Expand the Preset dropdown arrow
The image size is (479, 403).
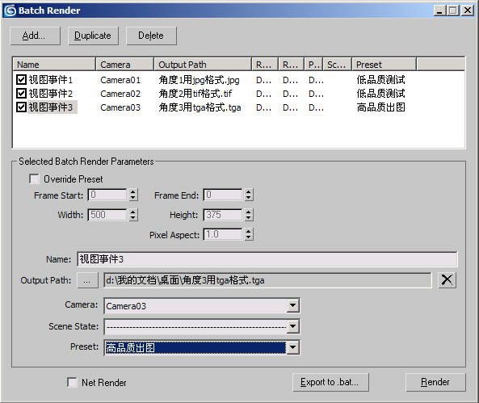[x=292, y=347]
